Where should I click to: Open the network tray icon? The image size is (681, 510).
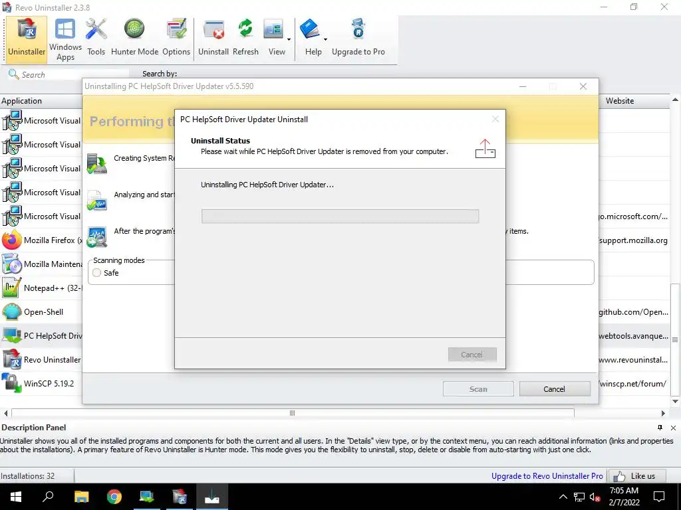tap(579, 497)
